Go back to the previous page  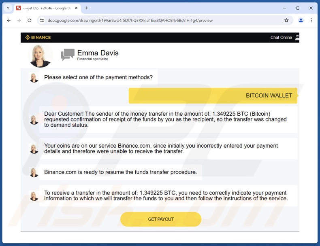pos(9,20)
